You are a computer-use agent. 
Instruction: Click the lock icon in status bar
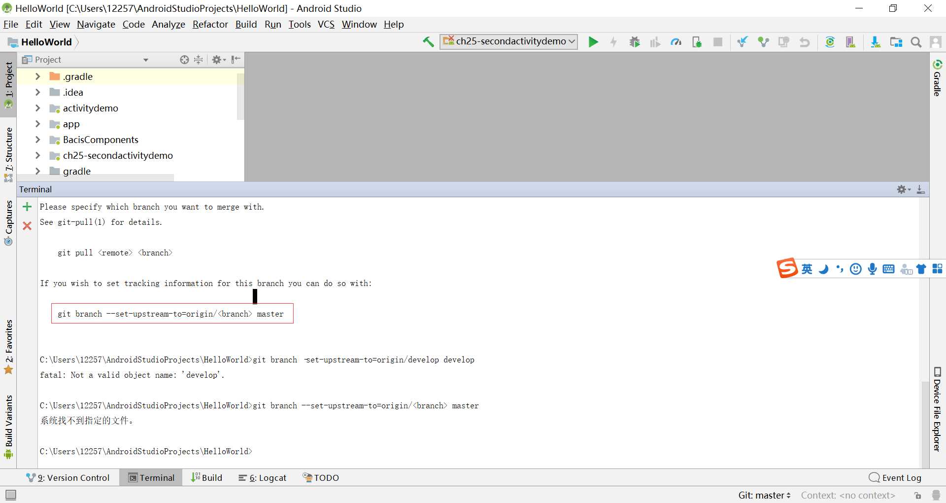click(917, 495)
